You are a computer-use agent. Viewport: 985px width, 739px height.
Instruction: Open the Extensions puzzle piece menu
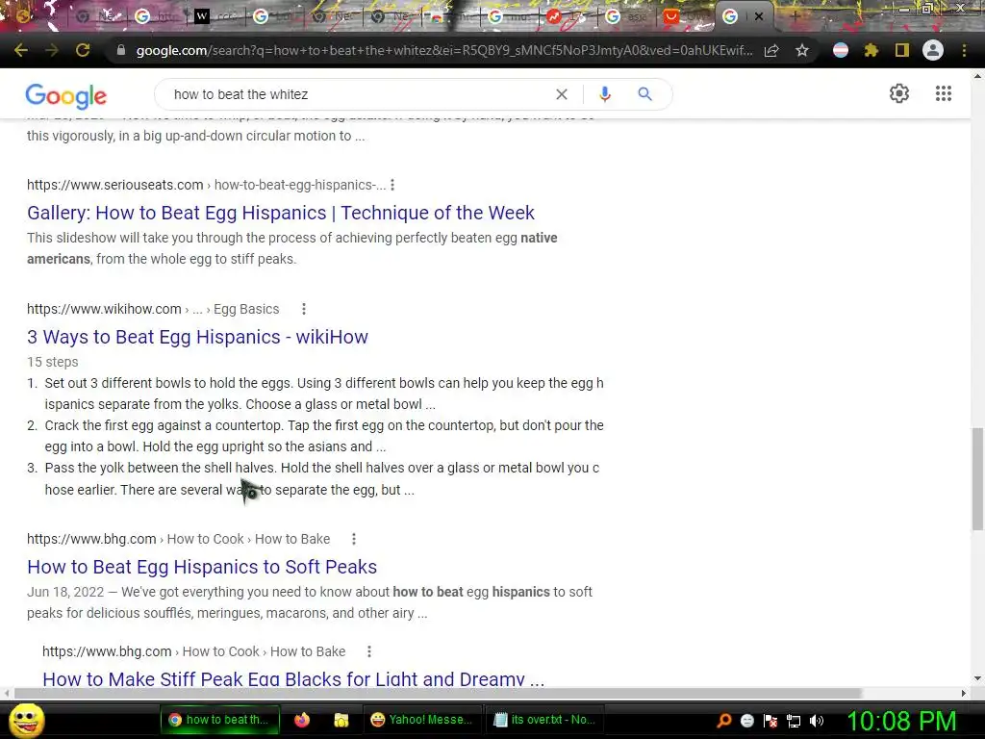point(871,50)
